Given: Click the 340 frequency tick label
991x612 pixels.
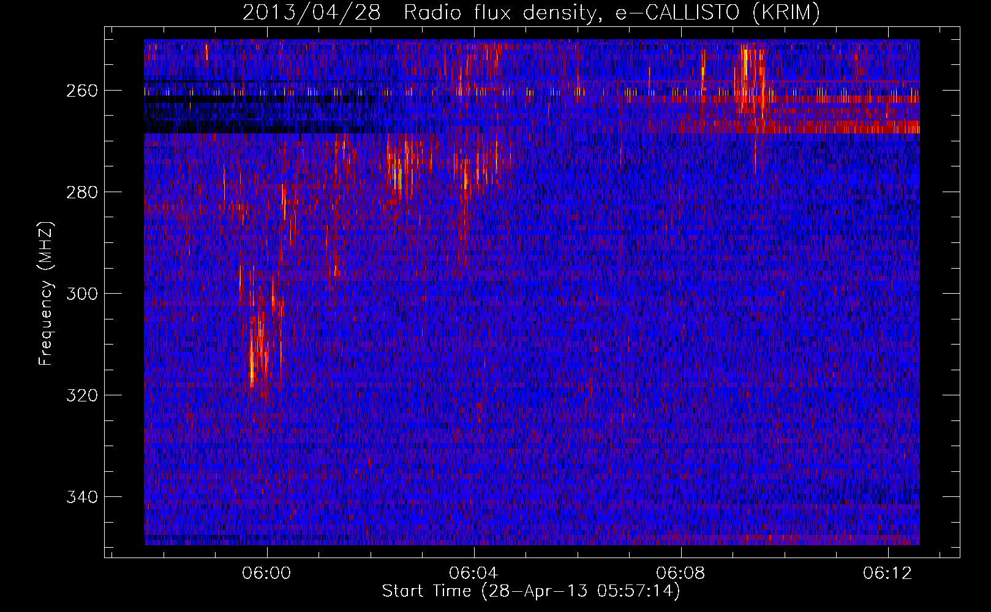Looking at the screenshot, I should tap(81, 497).
